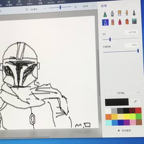The width and height of the screenshot is (144, 144).
Task: Choose the light gray color swatch
Action: [x=114, y=111]
